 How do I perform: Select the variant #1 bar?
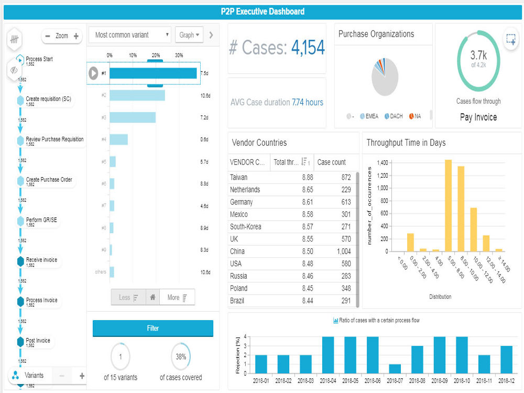coord(153,73)
